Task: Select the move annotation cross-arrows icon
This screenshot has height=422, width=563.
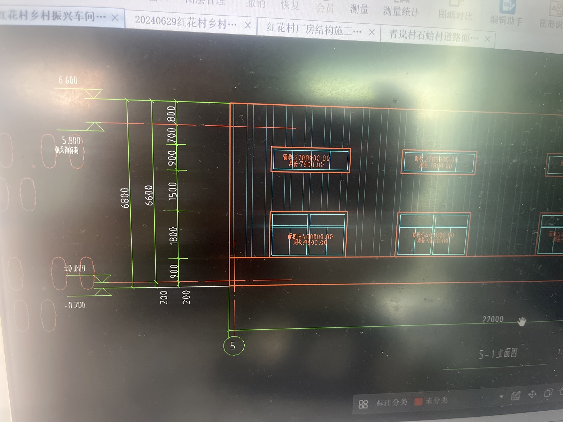Action: pyautogui.click(x=532, y=394)
